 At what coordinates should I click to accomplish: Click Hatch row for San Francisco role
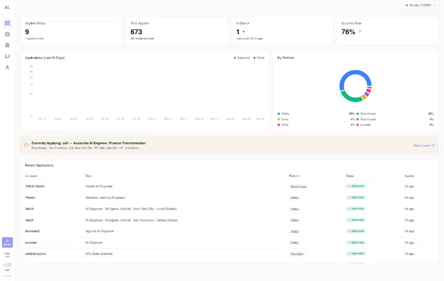click(x=229, y=220)
